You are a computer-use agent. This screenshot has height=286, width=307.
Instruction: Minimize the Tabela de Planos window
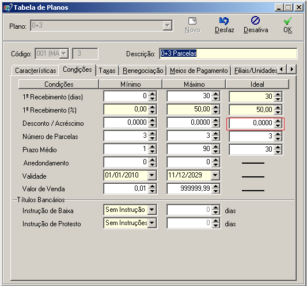click(279, 7)
